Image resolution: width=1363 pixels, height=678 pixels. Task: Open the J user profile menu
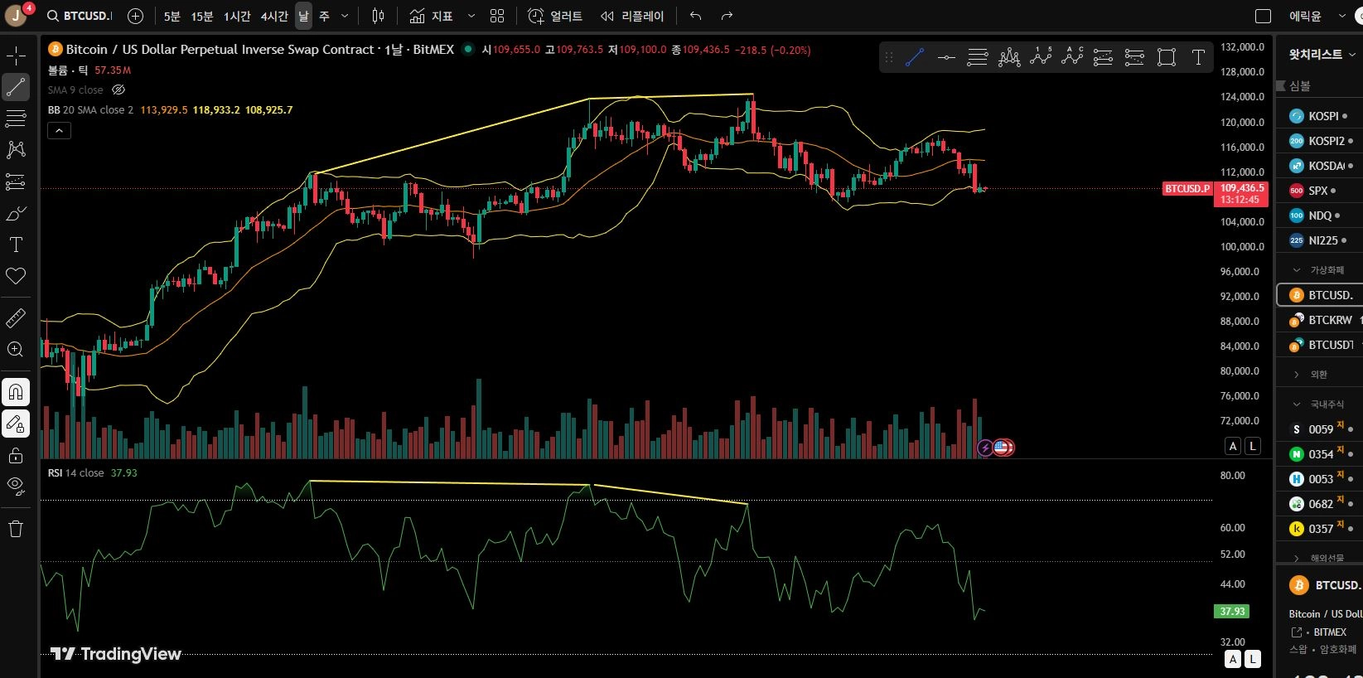17,16
